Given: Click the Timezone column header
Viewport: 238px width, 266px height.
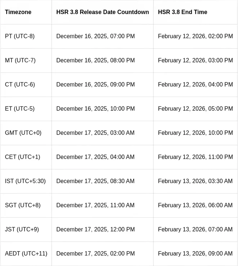Looking at the screenshot, I should click(18, 12).
